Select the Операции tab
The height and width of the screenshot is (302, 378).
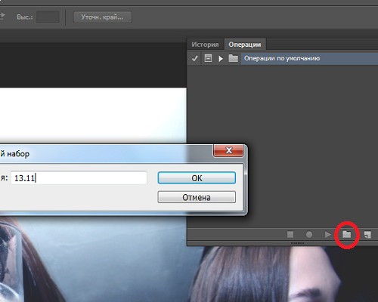coord(245,45)
